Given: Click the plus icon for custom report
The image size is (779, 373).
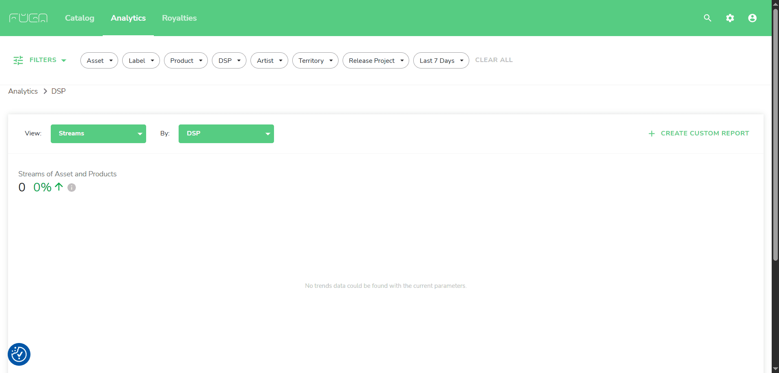Looking at the screenshot, I should tap(652, 133).
